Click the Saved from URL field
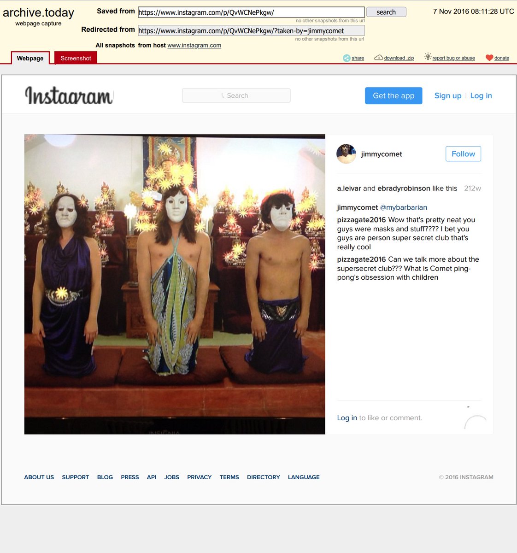The height and width of the screenshot is (553, 517). (x=251, y=12)
